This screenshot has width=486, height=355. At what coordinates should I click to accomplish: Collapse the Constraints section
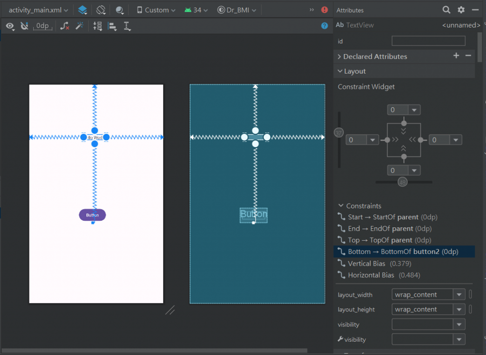pos(341,206)
